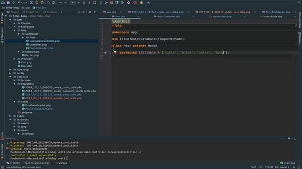Click the Replace icon beside Find
This screenshot has height=169, width=302.
[x=54, y=3]
